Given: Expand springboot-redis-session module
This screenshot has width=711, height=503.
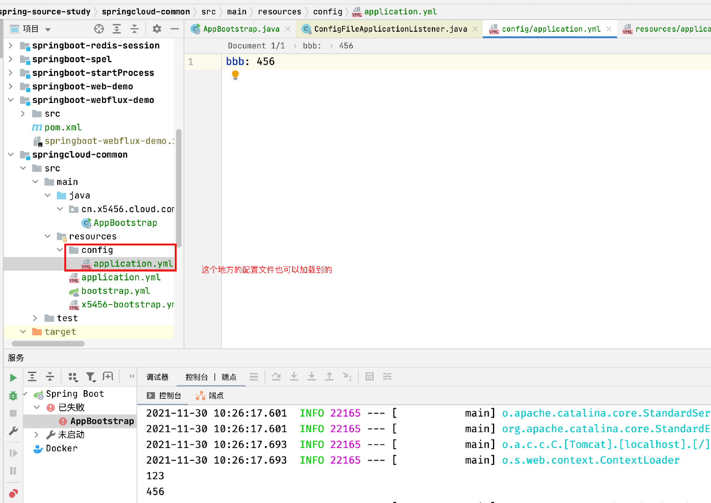Looking at the screenshot, I should [11, 45].
